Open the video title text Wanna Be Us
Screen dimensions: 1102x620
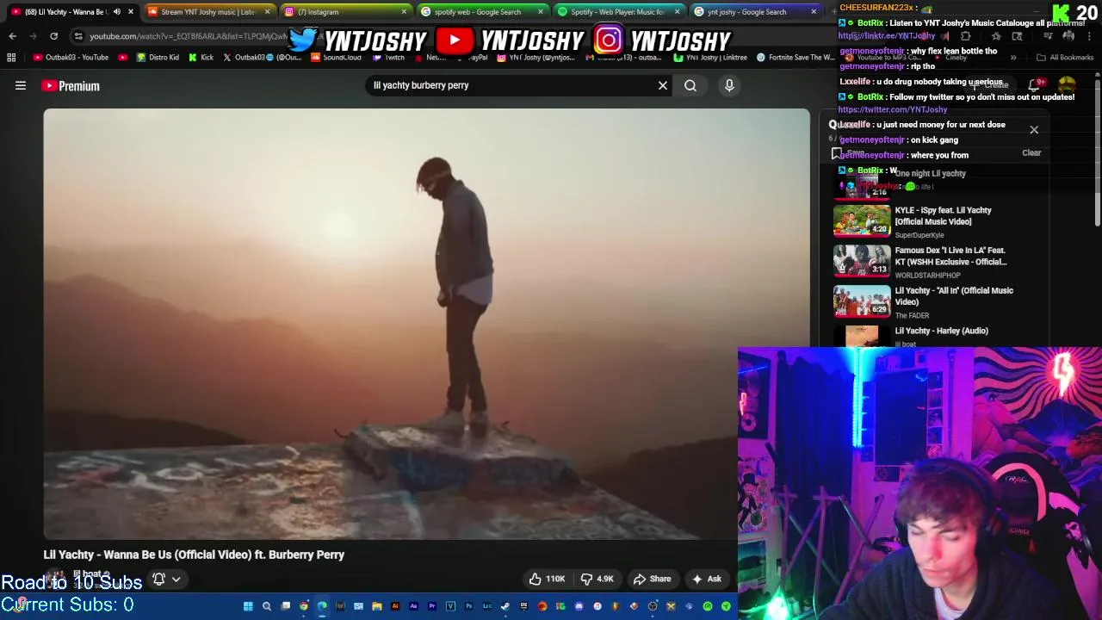pos(194,555)
